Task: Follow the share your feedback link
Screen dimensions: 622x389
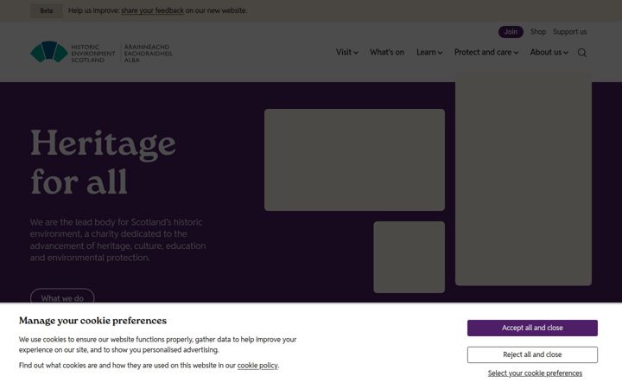Action: pyautogui.click(x=152, y=10)
